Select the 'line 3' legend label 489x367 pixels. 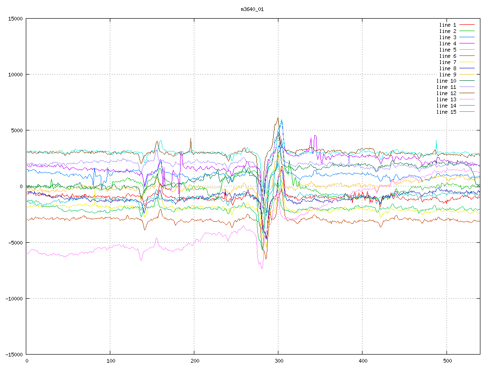tap(447, 37)
